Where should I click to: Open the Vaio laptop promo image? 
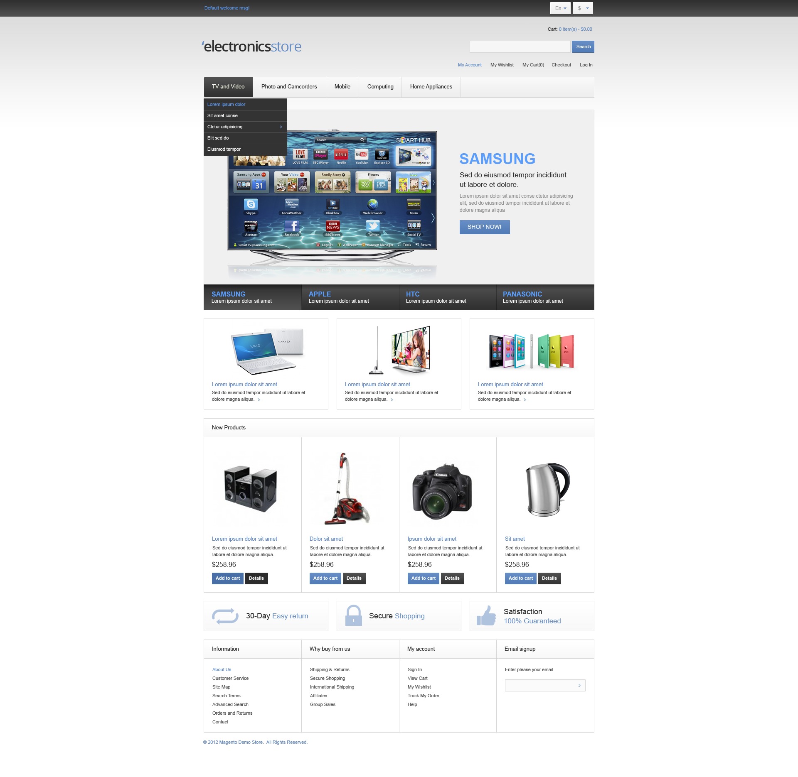click(x=267, y=351)
